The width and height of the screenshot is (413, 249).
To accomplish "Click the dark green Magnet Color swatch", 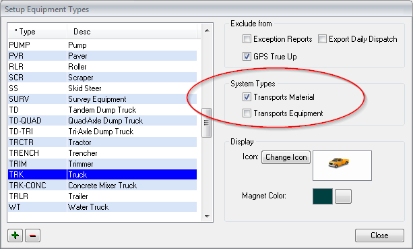I will coord(323,196).
